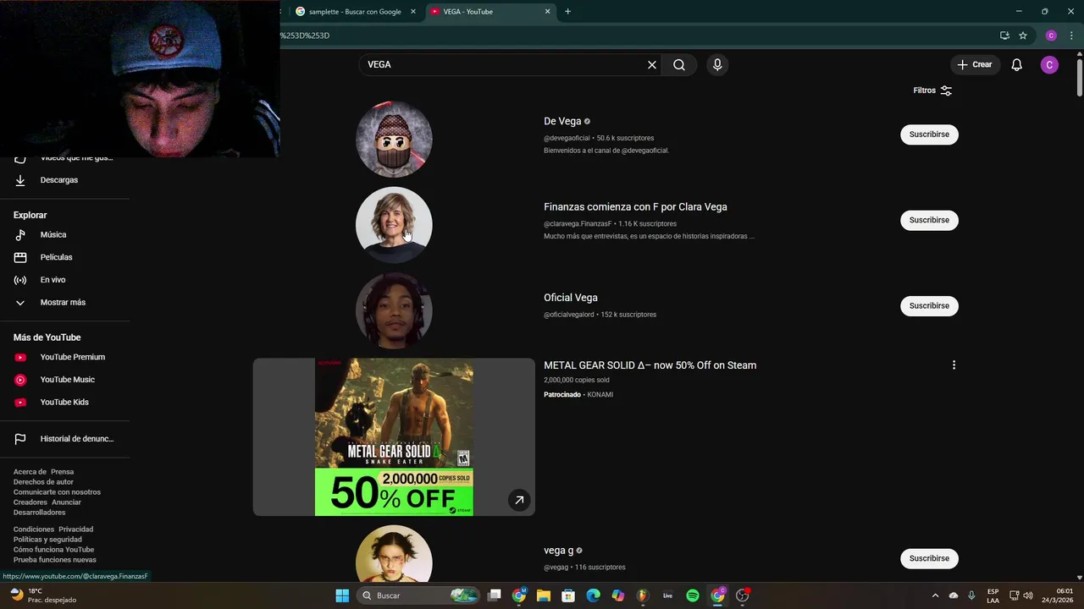Open YouTube notifications bell
Image resolution: width=1084 pixels, height=609 pixels.
point(1017,64)
